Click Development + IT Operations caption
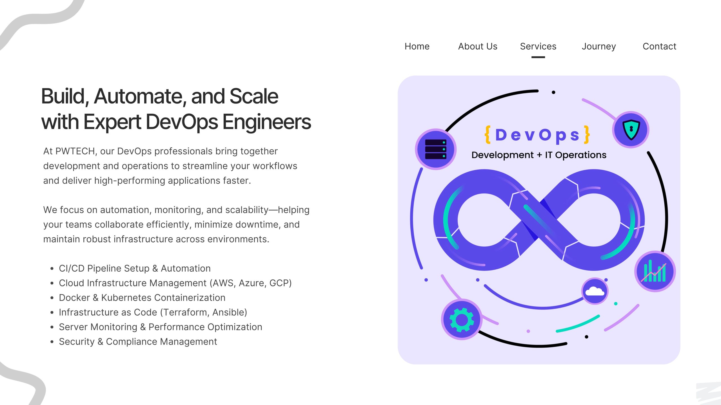The height and width of the screenshot is (405, 721). (x=539, y=155)
